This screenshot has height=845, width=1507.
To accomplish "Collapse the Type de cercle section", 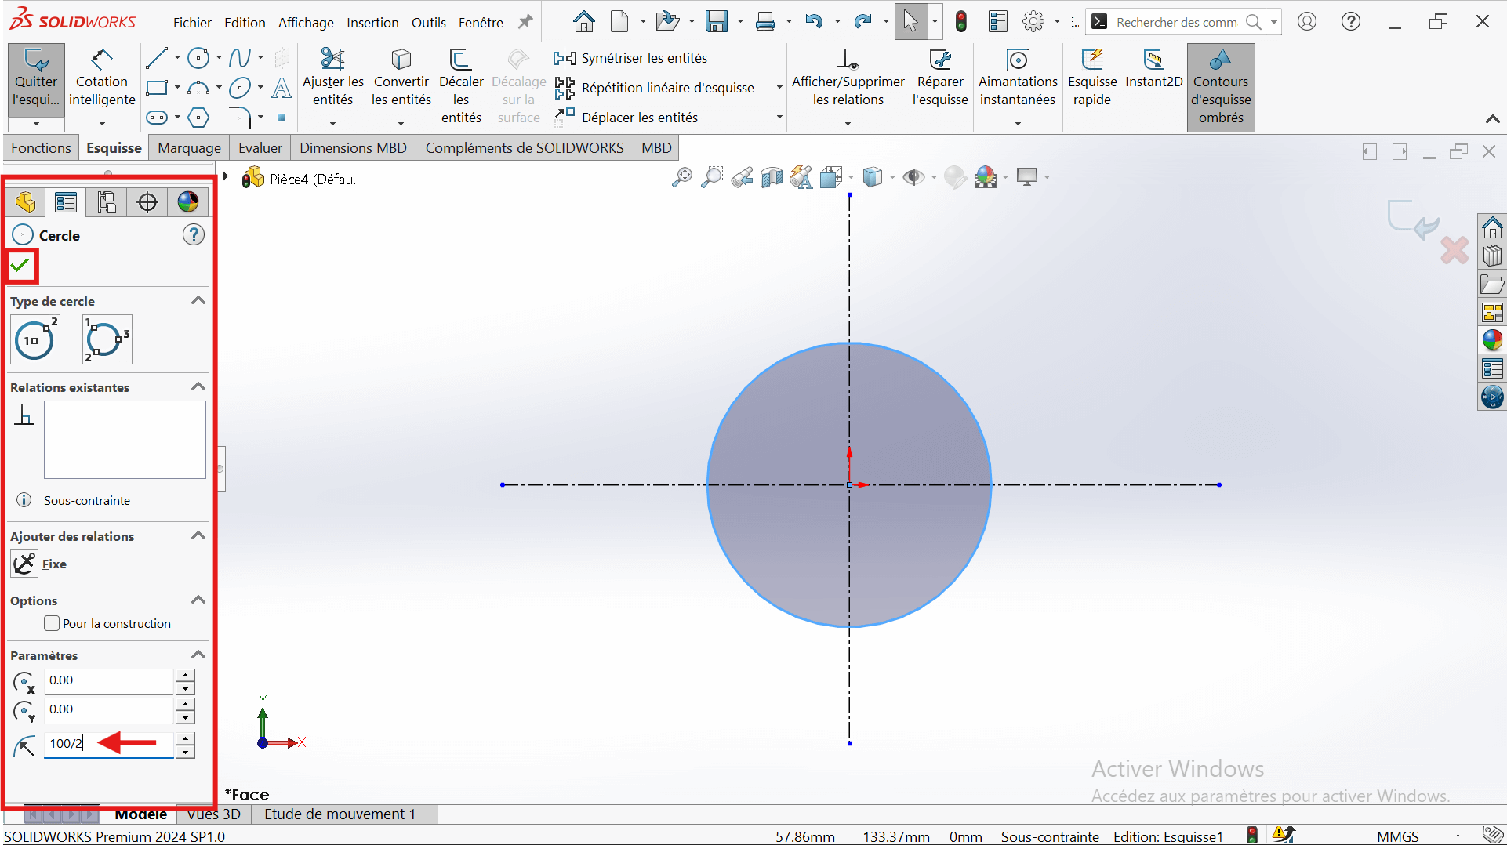I will click(x=198, y=301).
